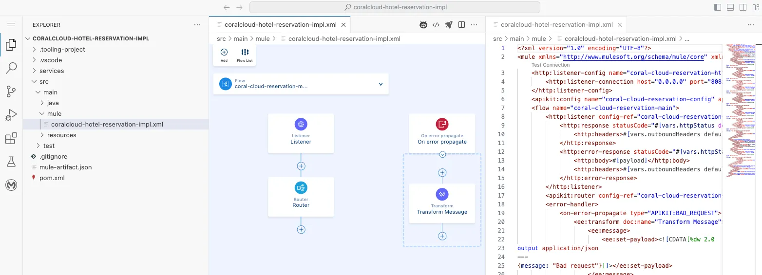This screenshot has height=275, width=762.
Task: Collapse the coral-cloud-reservation-main flow chevron
Action: [x=381, y=84]
